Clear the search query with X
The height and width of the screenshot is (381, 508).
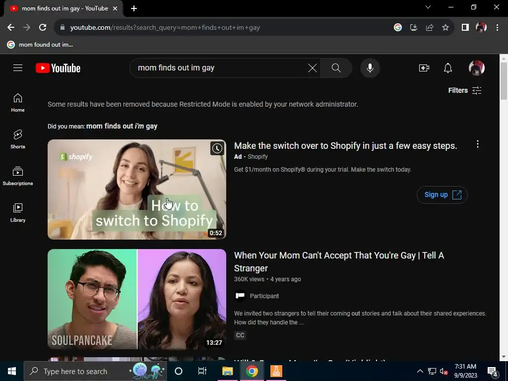[313, 68]
